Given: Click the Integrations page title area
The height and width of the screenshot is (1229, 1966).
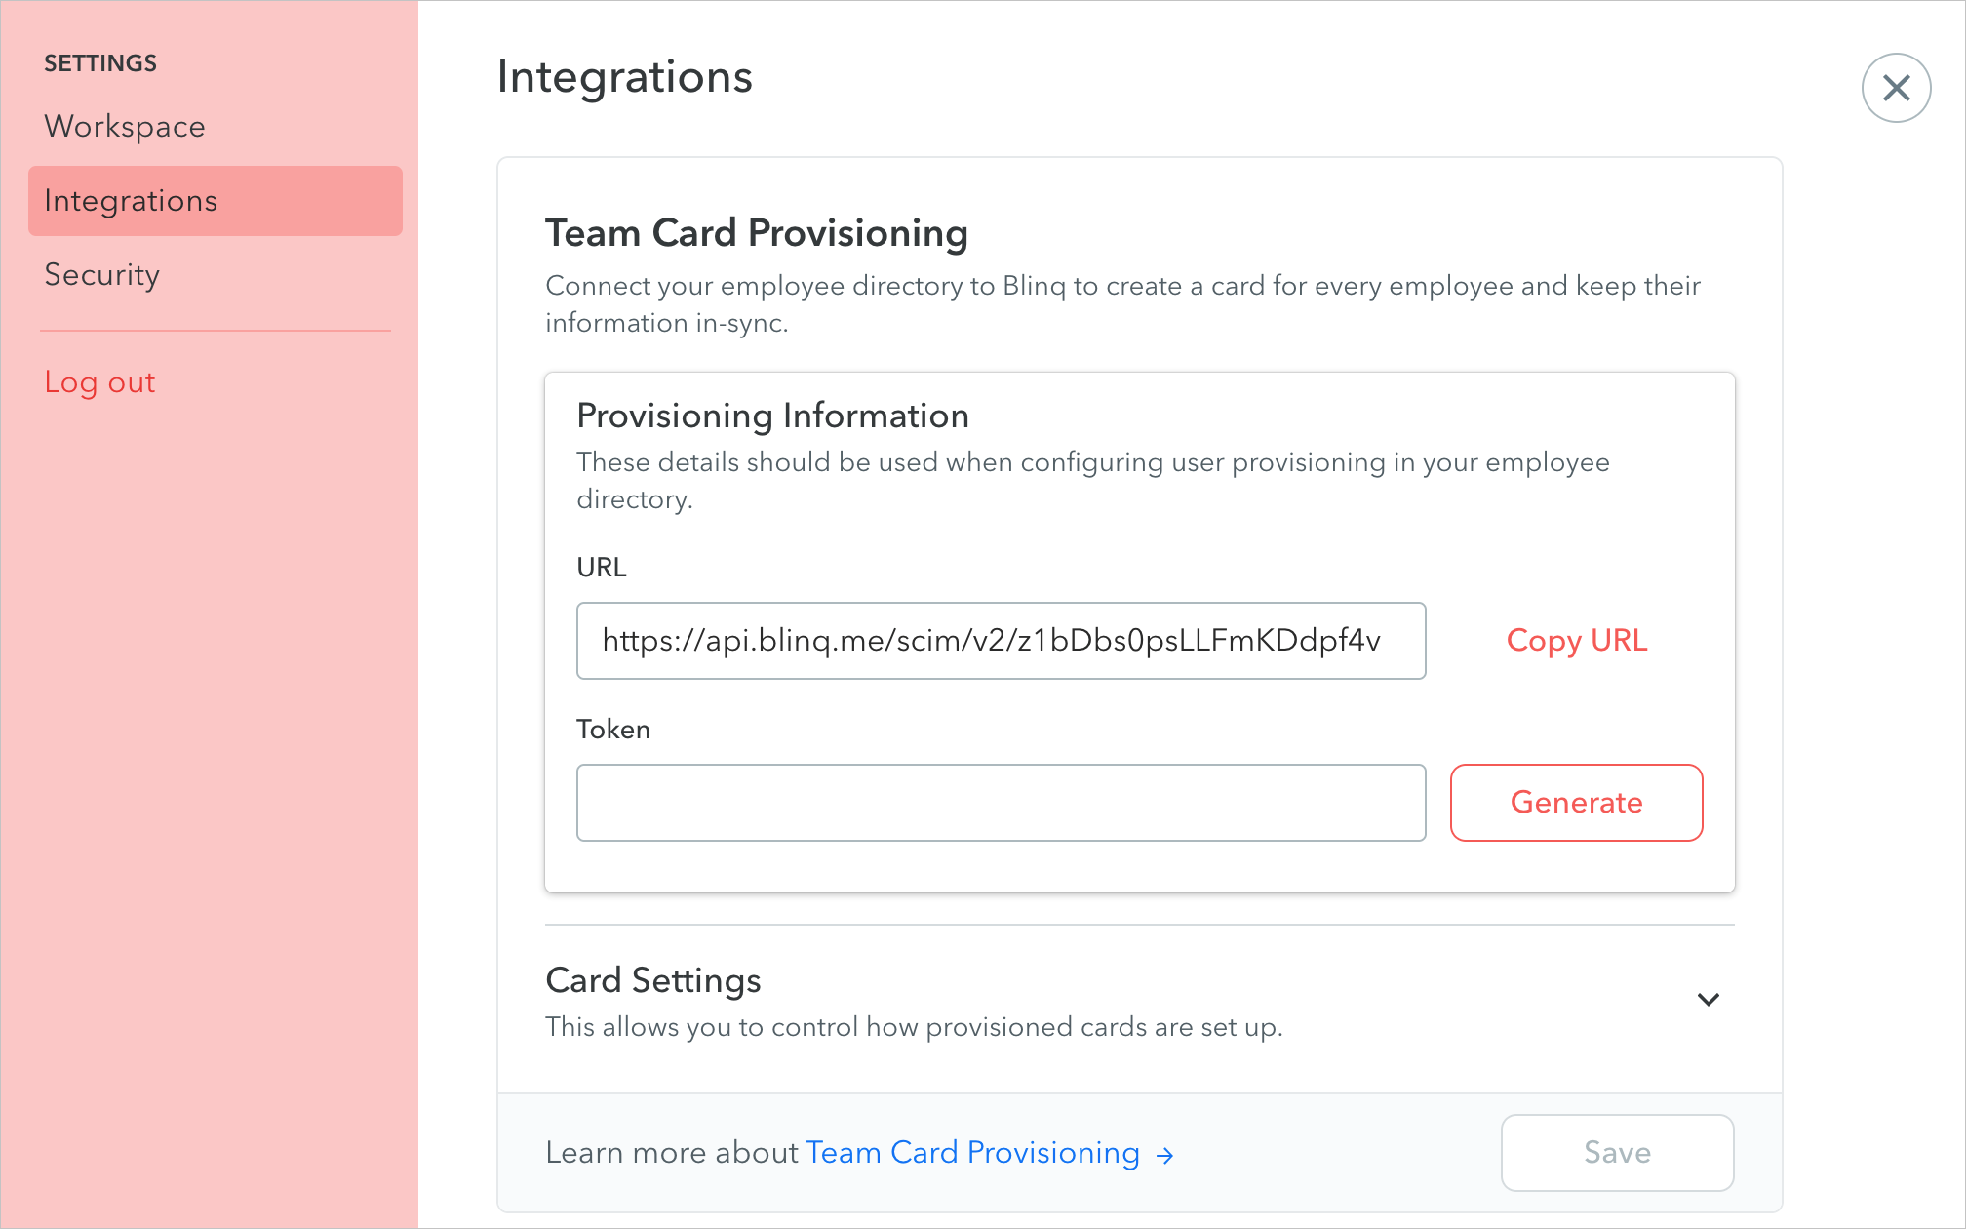Looking at the screenshot, I should 625,77.
